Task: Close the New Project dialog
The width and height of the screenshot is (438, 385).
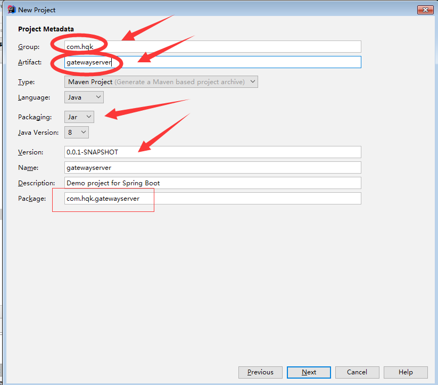Action: (x=425, y=10)
